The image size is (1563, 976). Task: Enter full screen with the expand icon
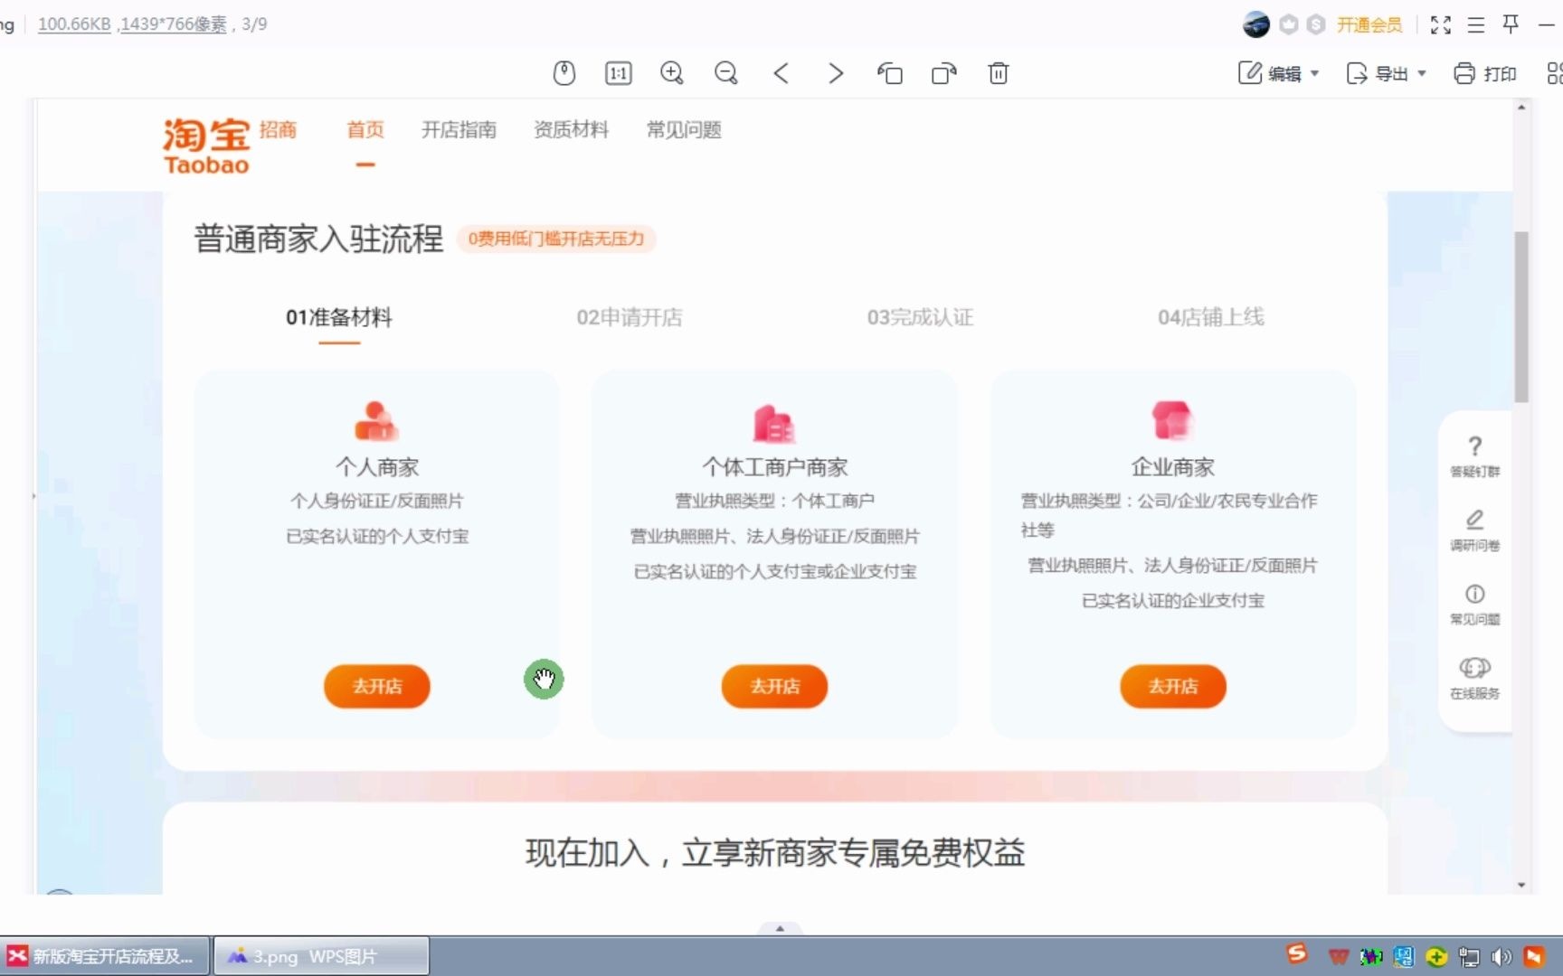[1441, 24]
